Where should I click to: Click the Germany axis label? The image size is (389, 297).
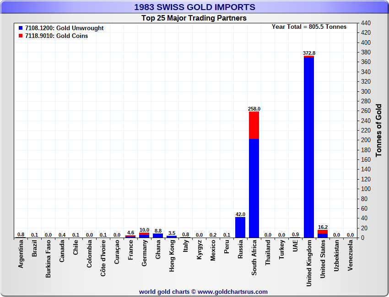coord(144,253)
